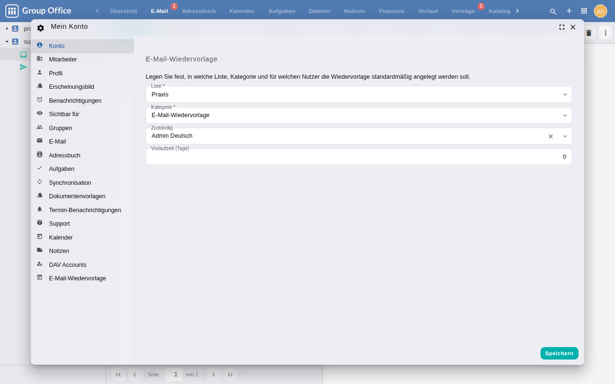615x384 pixels.
Task: Select Benachrichtigungen in settings sidebar
Action: [82, 101]
